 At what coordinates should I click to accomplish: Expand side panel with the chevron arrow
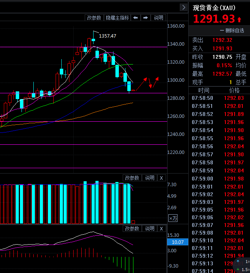click(184, 7)
